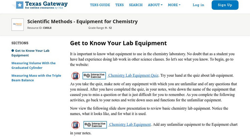250x137 pixels.
Task: Jump to Measuring Volume With Graduated Cylinder section
Action: 33,65
